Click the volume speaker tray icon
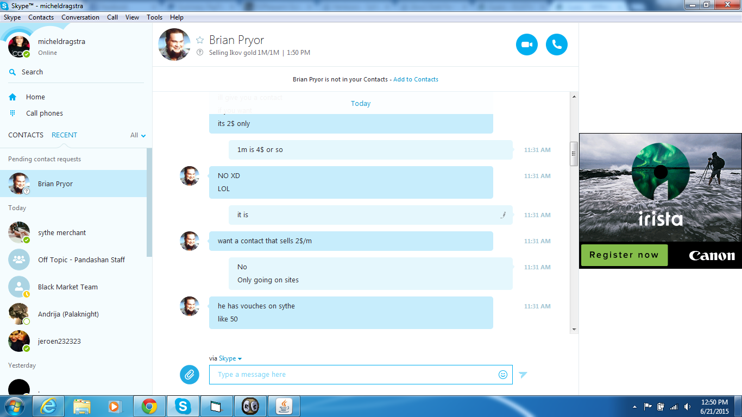742x417 pixels. (688, 407)
